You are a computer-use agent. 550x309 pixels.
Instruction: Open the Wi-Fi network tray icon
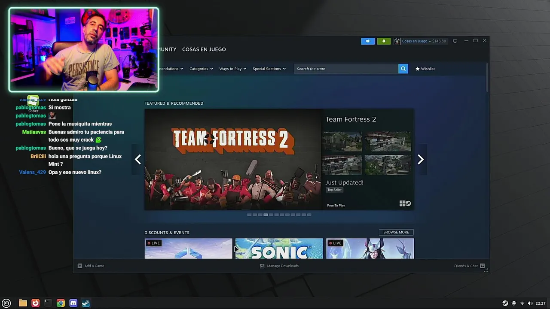point(522,303)
